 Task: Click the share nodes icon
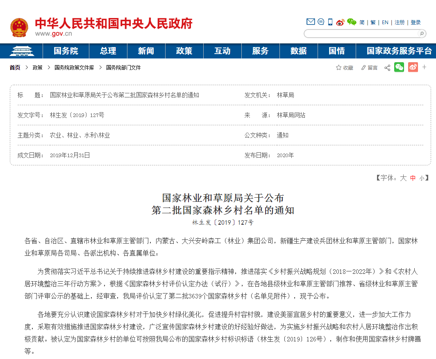tap(387, 68)
